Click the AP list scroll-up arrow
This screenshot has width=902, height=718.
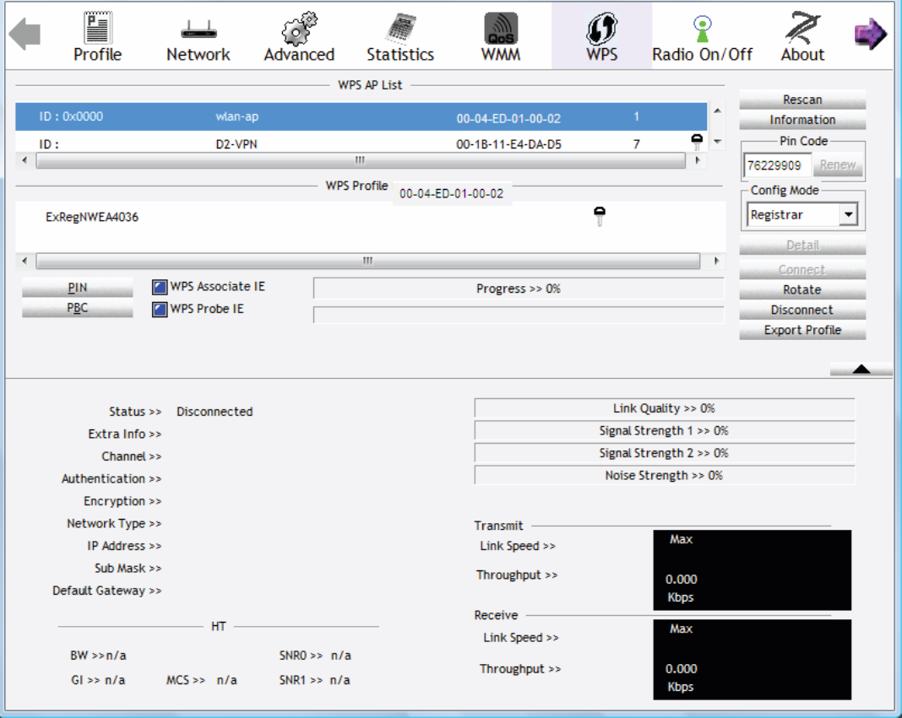[x=717, y=111]
